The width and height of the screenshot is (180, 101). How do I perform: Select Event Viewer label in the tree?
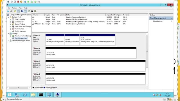click(19, 22)
